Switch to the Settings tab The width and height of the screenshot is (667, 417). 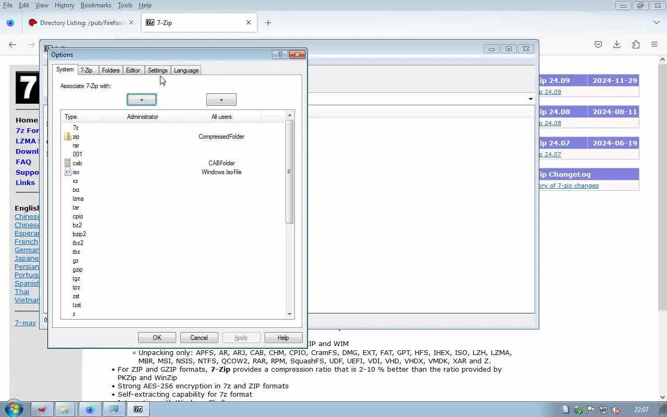157,70
